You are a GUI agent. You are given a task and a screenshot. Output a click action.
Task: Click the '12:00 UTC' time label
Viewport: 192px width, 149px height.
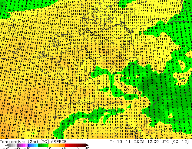tap(159, 142)
